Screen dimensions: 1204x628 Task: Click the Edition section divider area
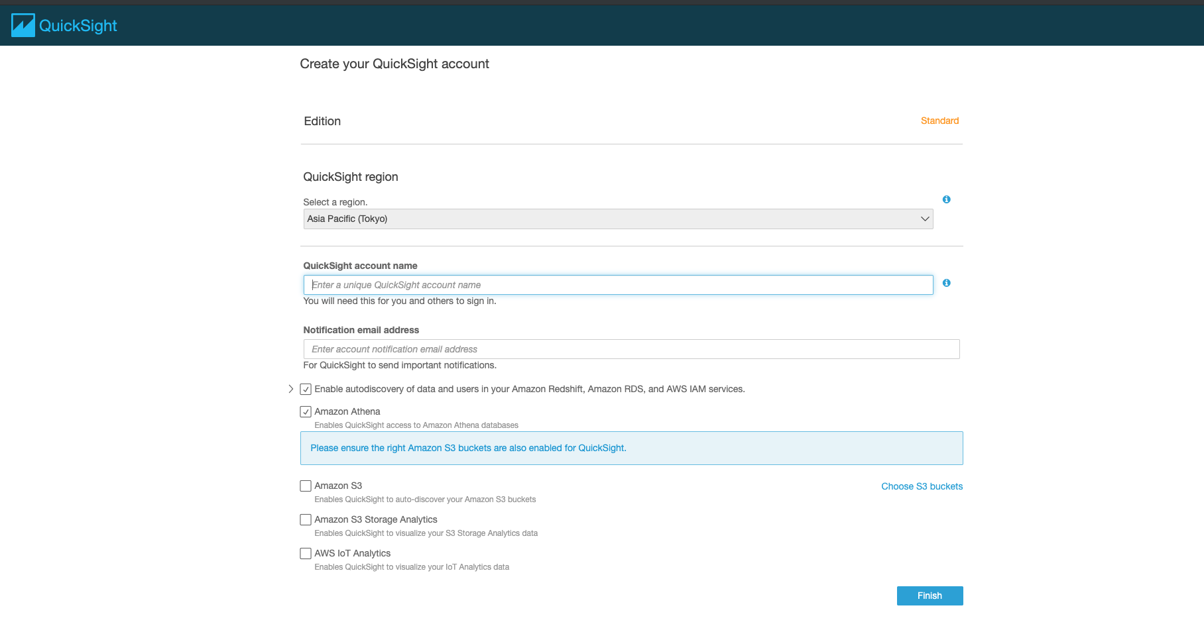(x=631, y=143)
